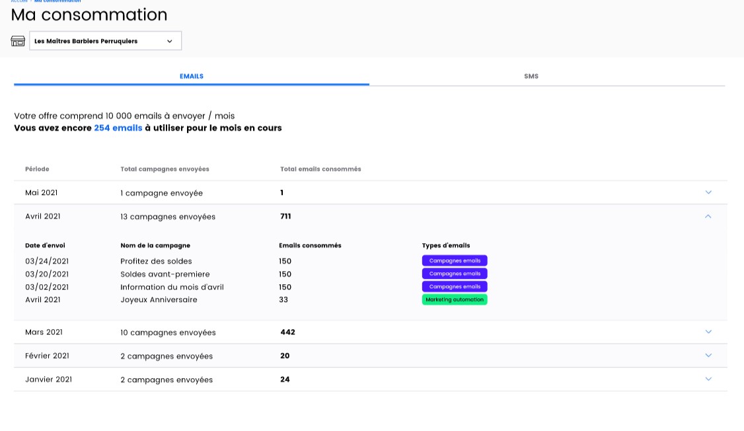
Task: Click the Février 2021 period cell
Action: point(47,356)
